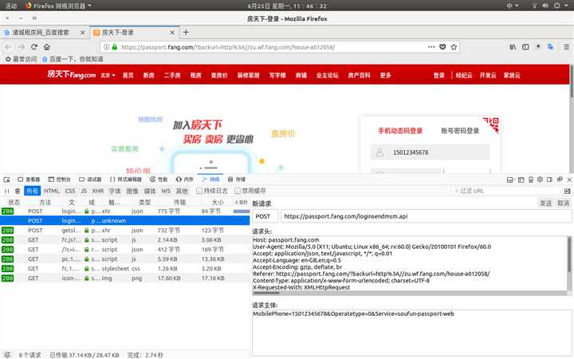Screen dimensions: 574x359
Task: Switch to the 控制台 devtools tab
Action: pyautogui.click(x=59, y=179)
